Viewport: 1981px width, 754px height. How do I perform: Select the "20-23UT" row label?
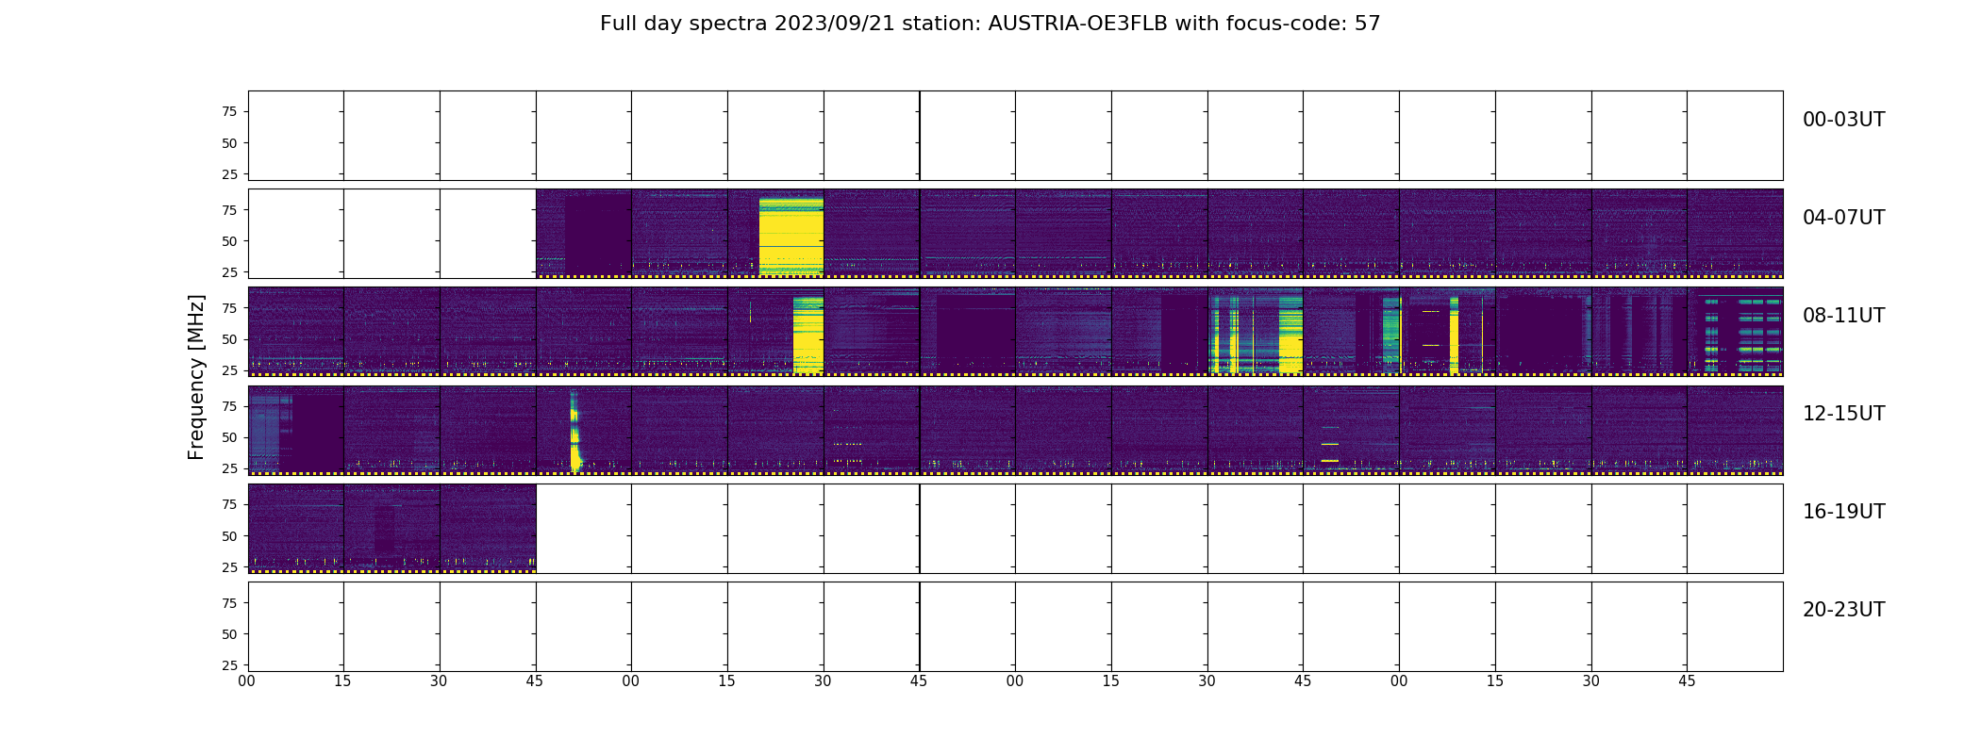point(1843,610)
